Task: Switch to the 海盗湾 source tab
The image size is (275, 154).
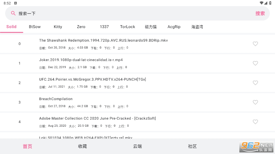Action: (x=197, y=27)
